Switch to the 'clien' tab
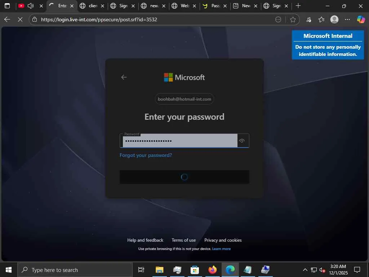This screenshot has width=369, height=277. (x=89, y=6)
